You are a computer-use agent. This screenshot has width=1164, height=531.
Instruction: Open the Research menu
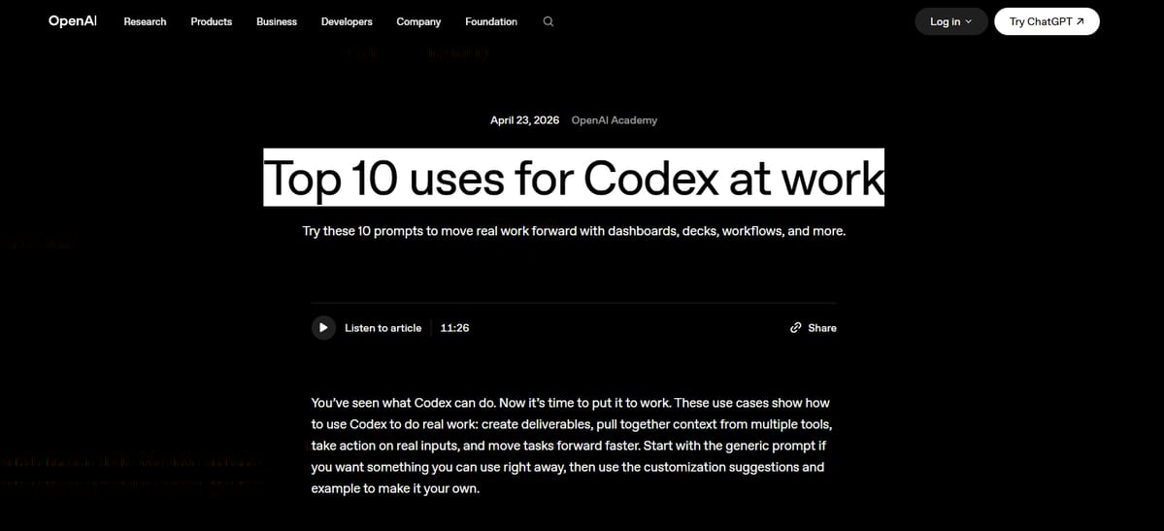[x=145, y=21]
